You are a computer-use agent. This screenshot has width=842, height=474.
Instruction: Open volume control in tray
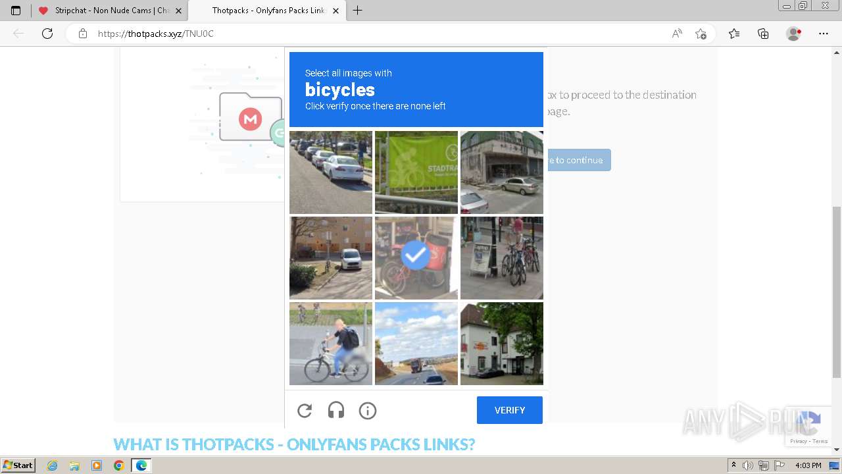tap(748, 465)
